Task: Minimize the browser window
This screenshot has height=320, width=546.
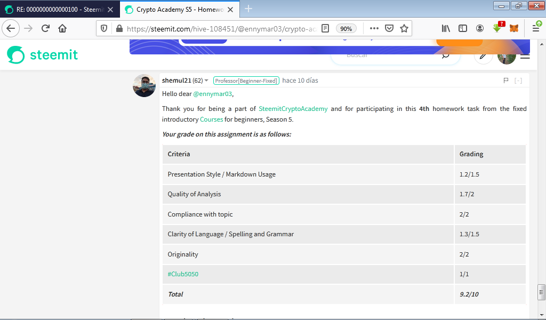Action: click(x=501, y=5)
